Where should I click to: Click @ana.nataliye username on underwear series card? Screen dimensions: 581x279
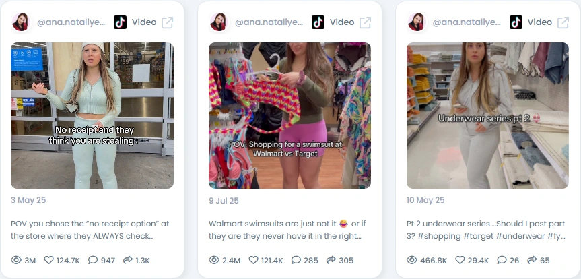click(467, 22)
